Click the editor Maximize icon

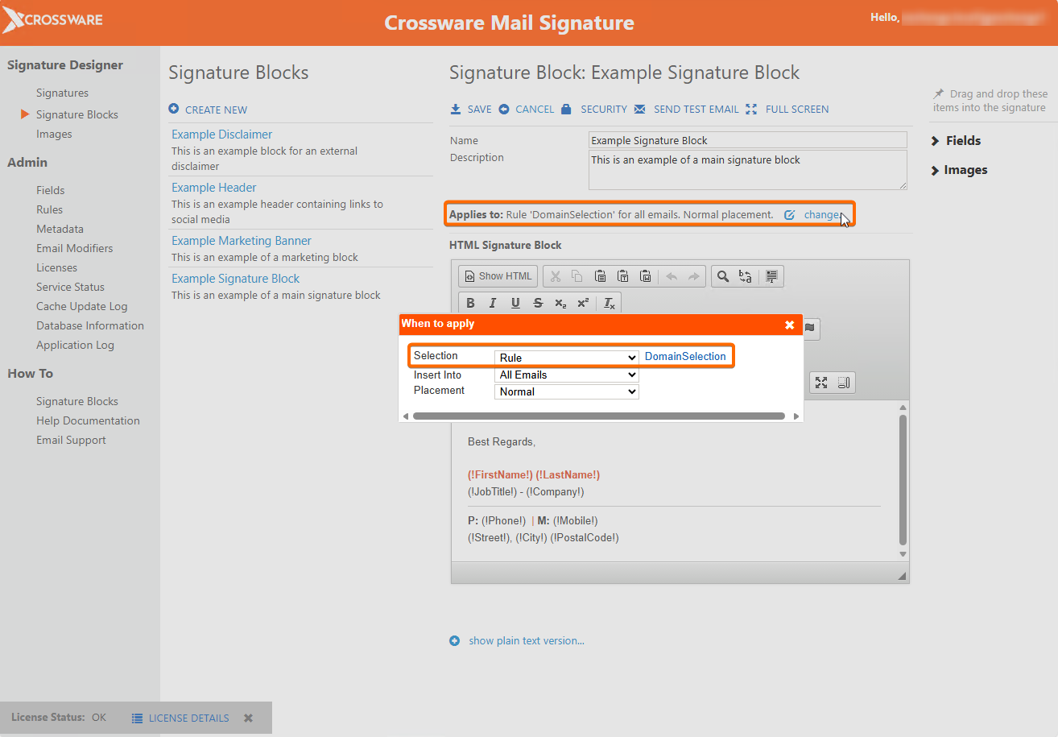821,383
